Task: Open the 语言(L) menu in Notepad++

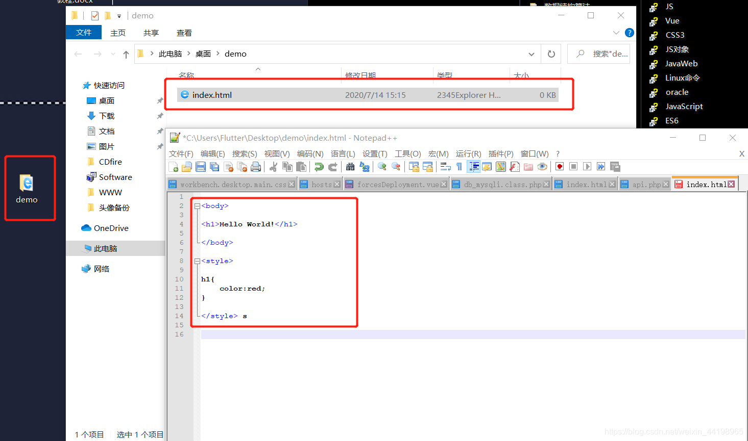Action: [343, 153]
